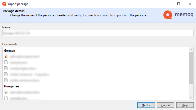The height and width of the screenshot is (110, 196).
Task: Select the Chrome HTML file under German
Action: tap(6, 57)
